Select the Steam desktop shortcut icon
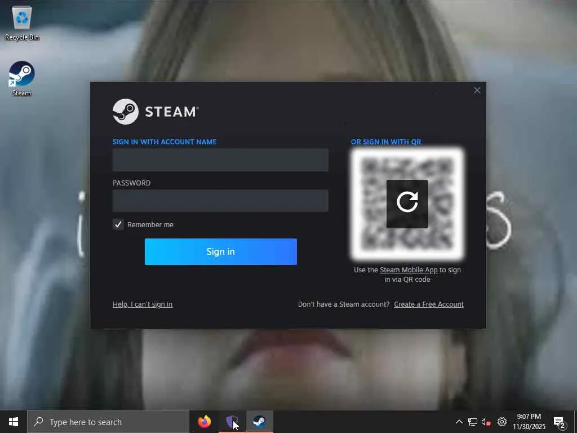The width and height of the screenshot is (577, 433). (22, 78)
